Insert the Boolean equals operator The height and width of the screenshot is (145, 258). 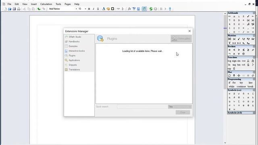point(229,50)
